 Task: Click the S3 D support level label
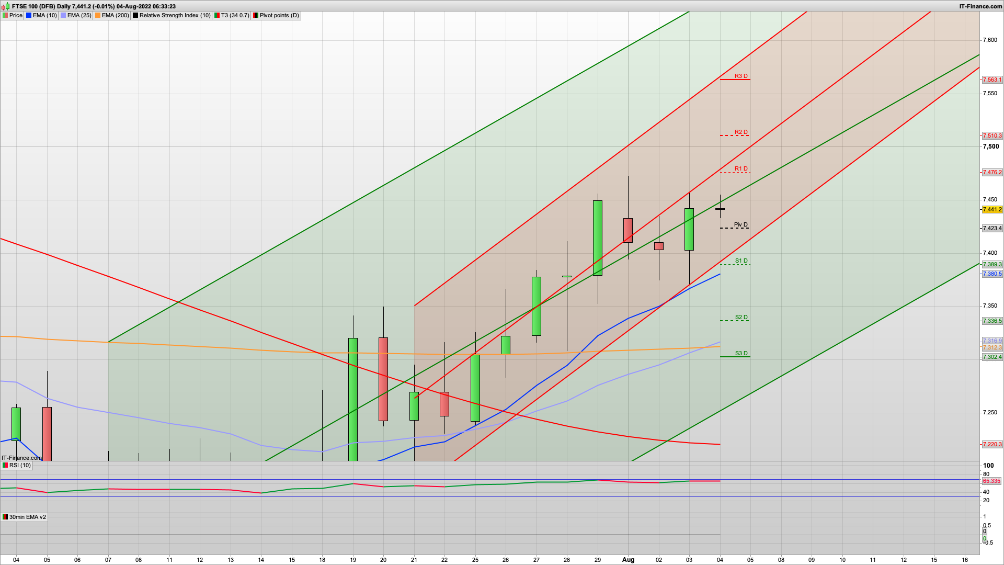[x=741, y=354]
